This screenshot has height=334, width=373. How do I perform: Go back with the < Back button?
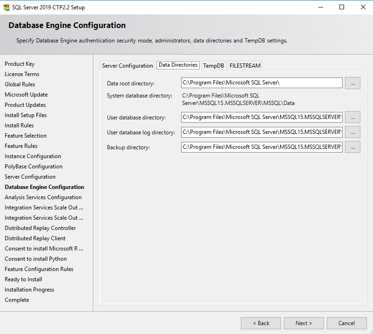260,323
